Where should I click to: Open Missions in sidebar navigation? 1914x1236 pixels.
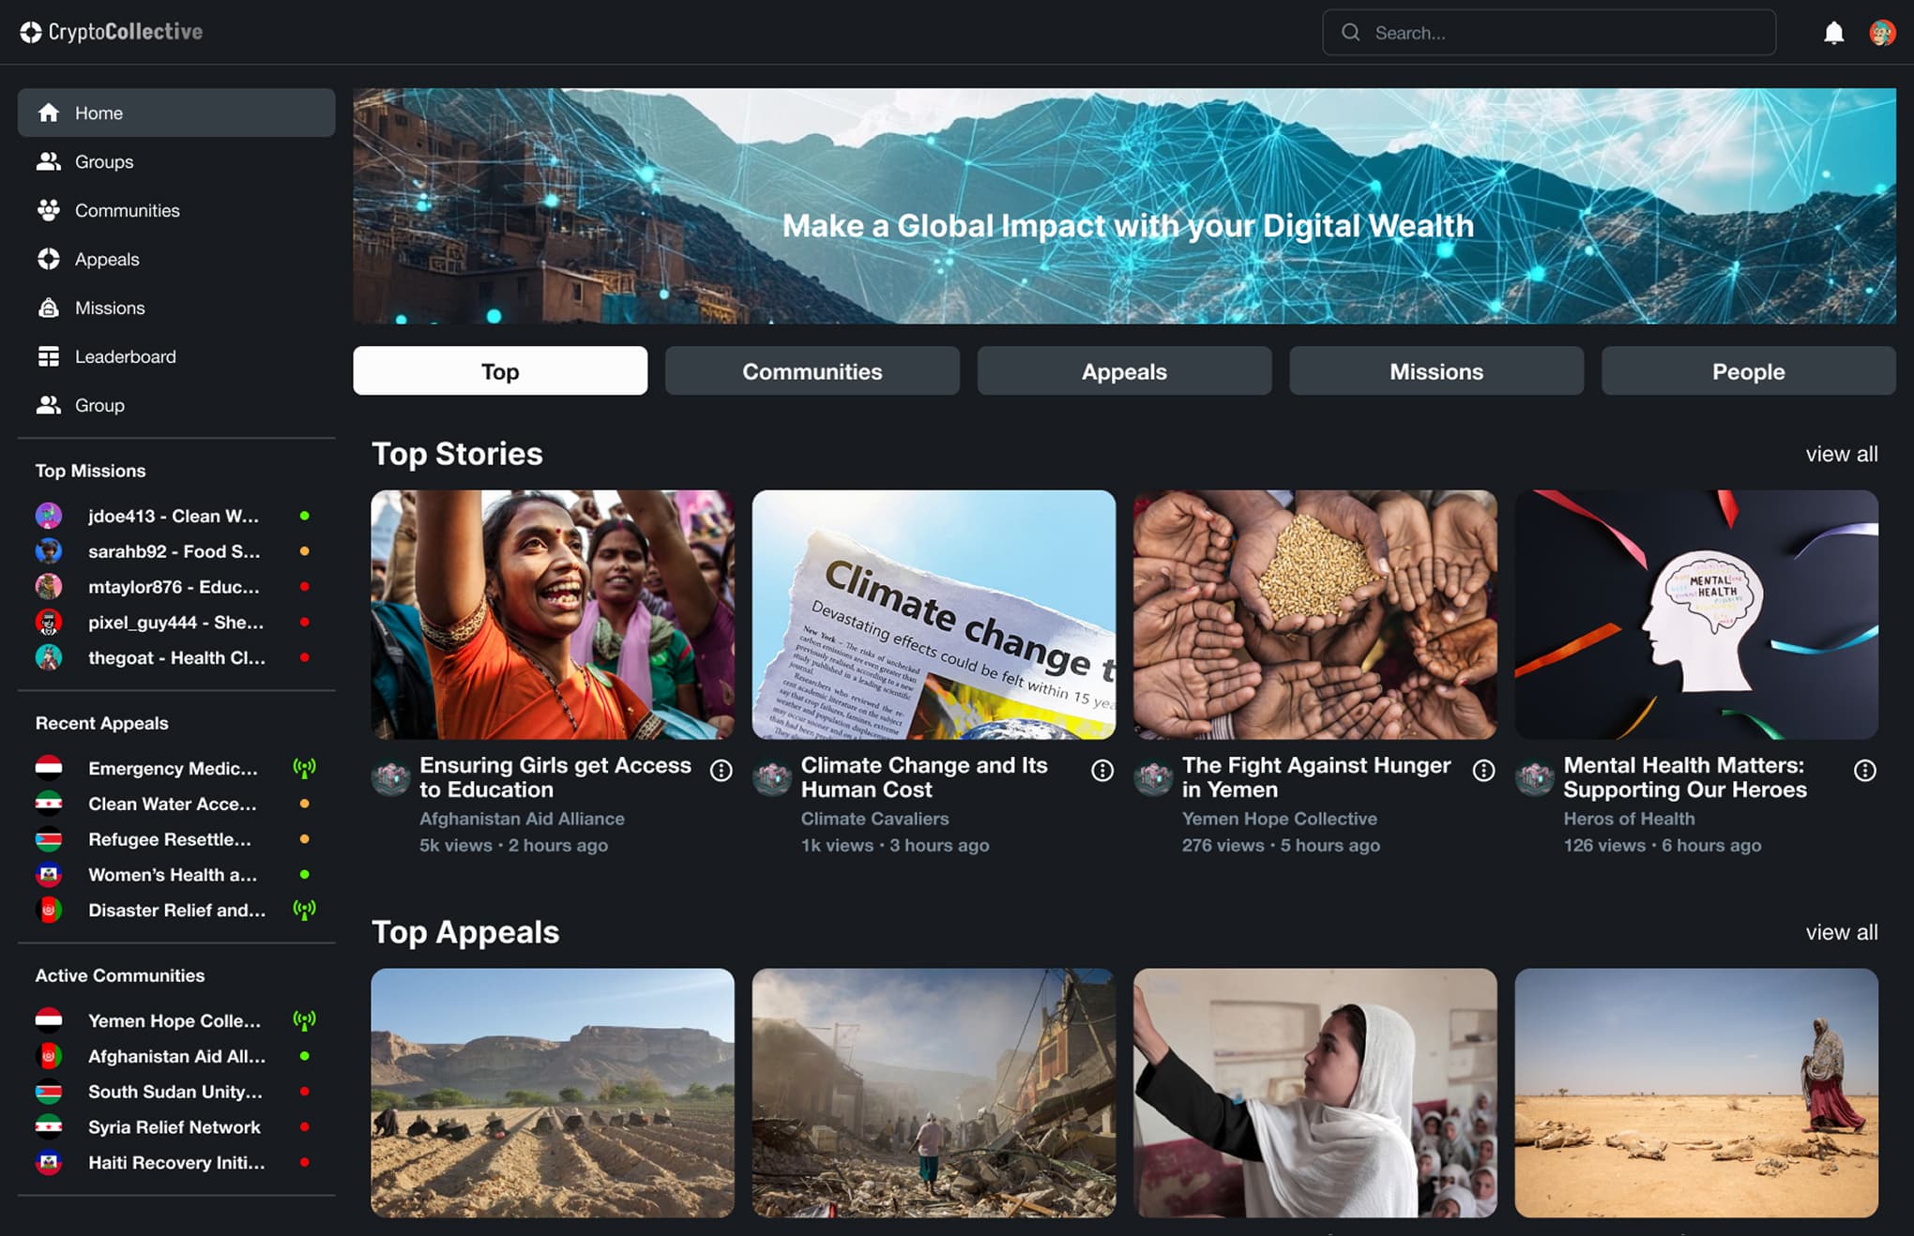110,308
